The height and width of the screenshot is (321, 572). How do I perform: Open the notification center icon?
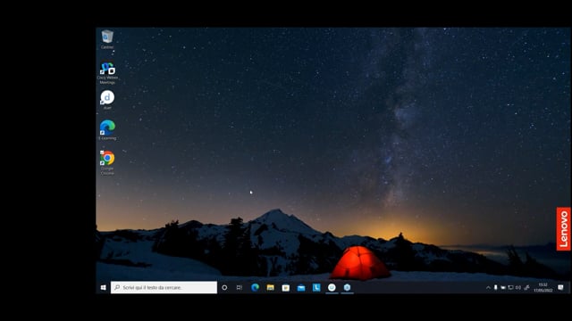pyautogui.click(x=560, y=287)
